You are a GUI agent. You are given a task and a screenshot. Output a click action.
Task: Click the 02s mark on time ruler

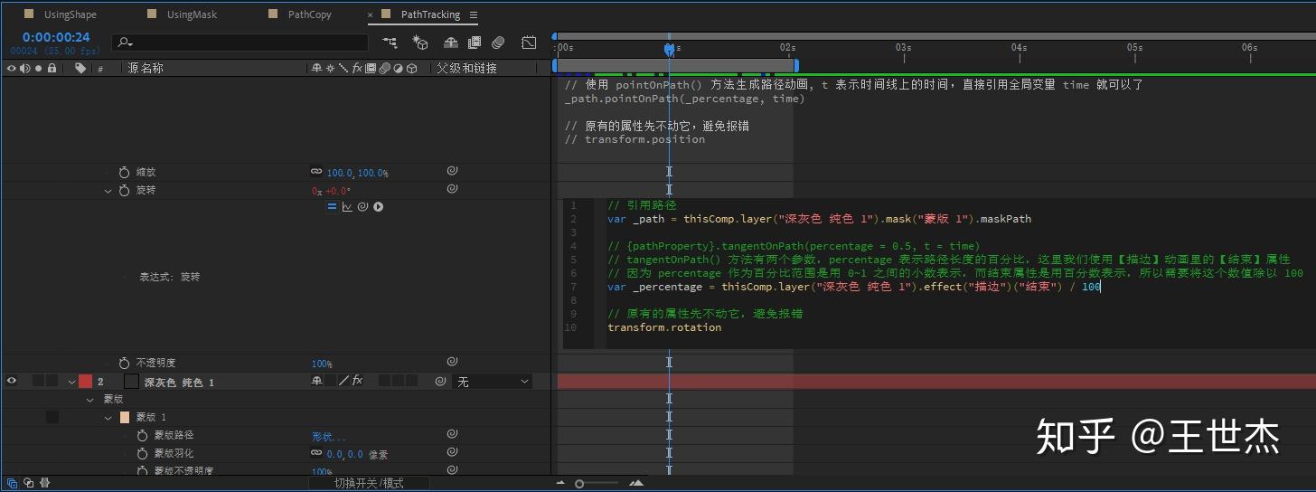(x=787, y=47)
